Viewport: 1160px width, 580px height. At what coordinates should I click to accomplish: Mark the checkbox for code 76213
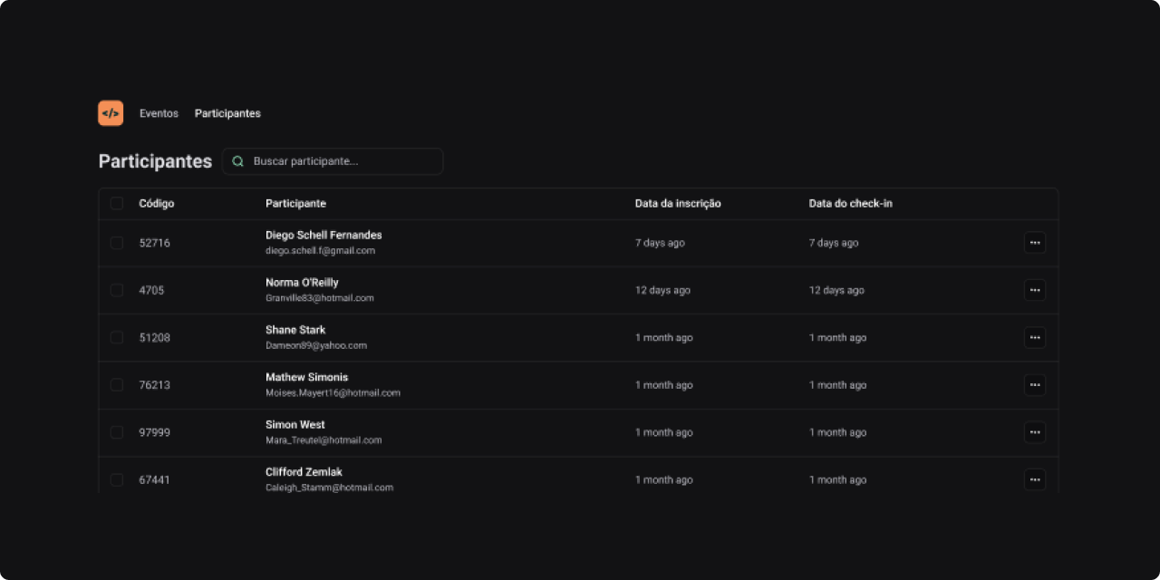pos(117,385)
